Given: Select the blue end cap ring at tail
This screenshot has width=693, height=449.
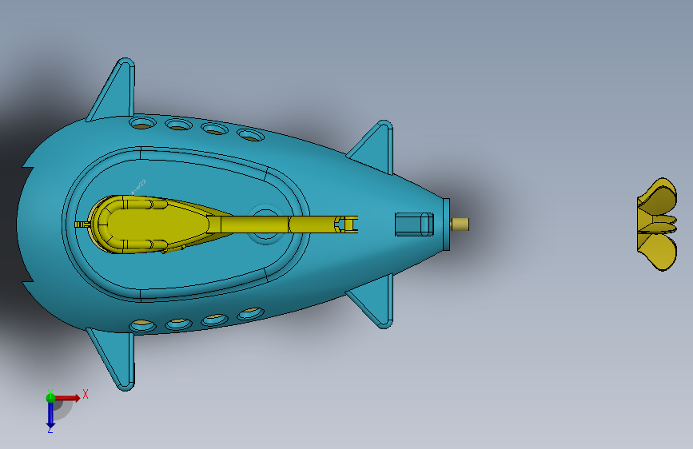Looking at the screenshot, I should pyautogui.click(x=446, y=224).
